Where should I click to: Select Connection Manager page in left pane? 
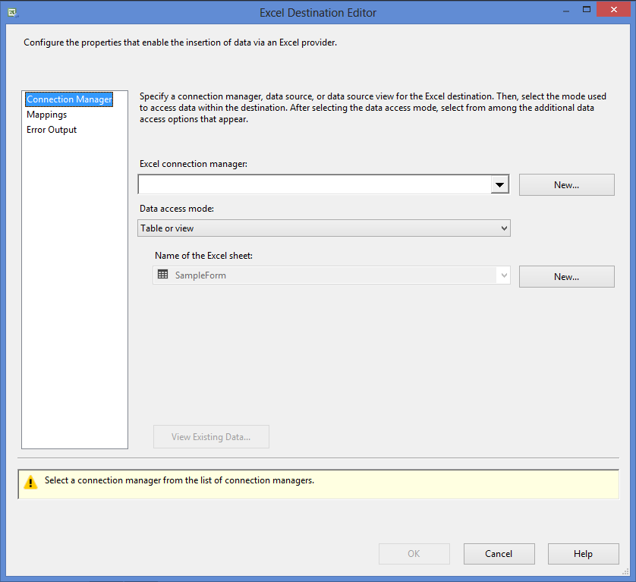click(69, 99)
